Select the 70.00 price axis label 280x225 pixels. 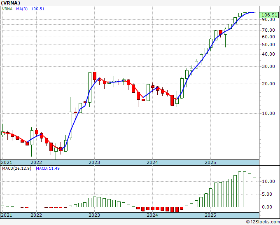coord(269,30)
